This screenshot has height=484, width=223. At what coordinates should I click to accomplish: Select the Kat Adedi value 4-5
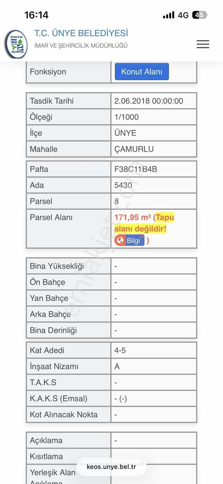120,350
